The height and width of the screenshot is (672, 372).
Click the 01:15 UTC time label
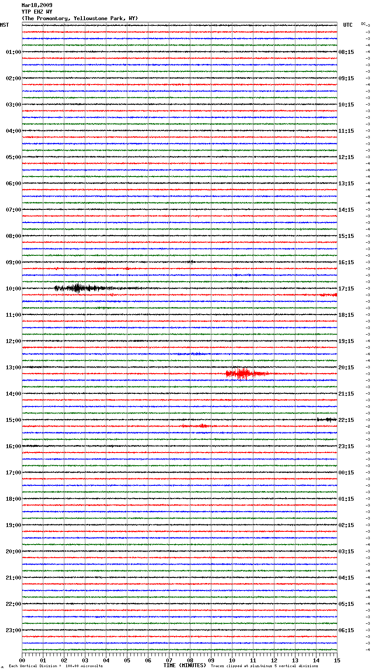pyautogui.click(x=346, y=499)
